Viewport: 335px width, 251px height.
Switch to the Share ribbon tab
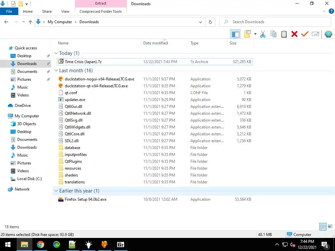click(47, 11)
